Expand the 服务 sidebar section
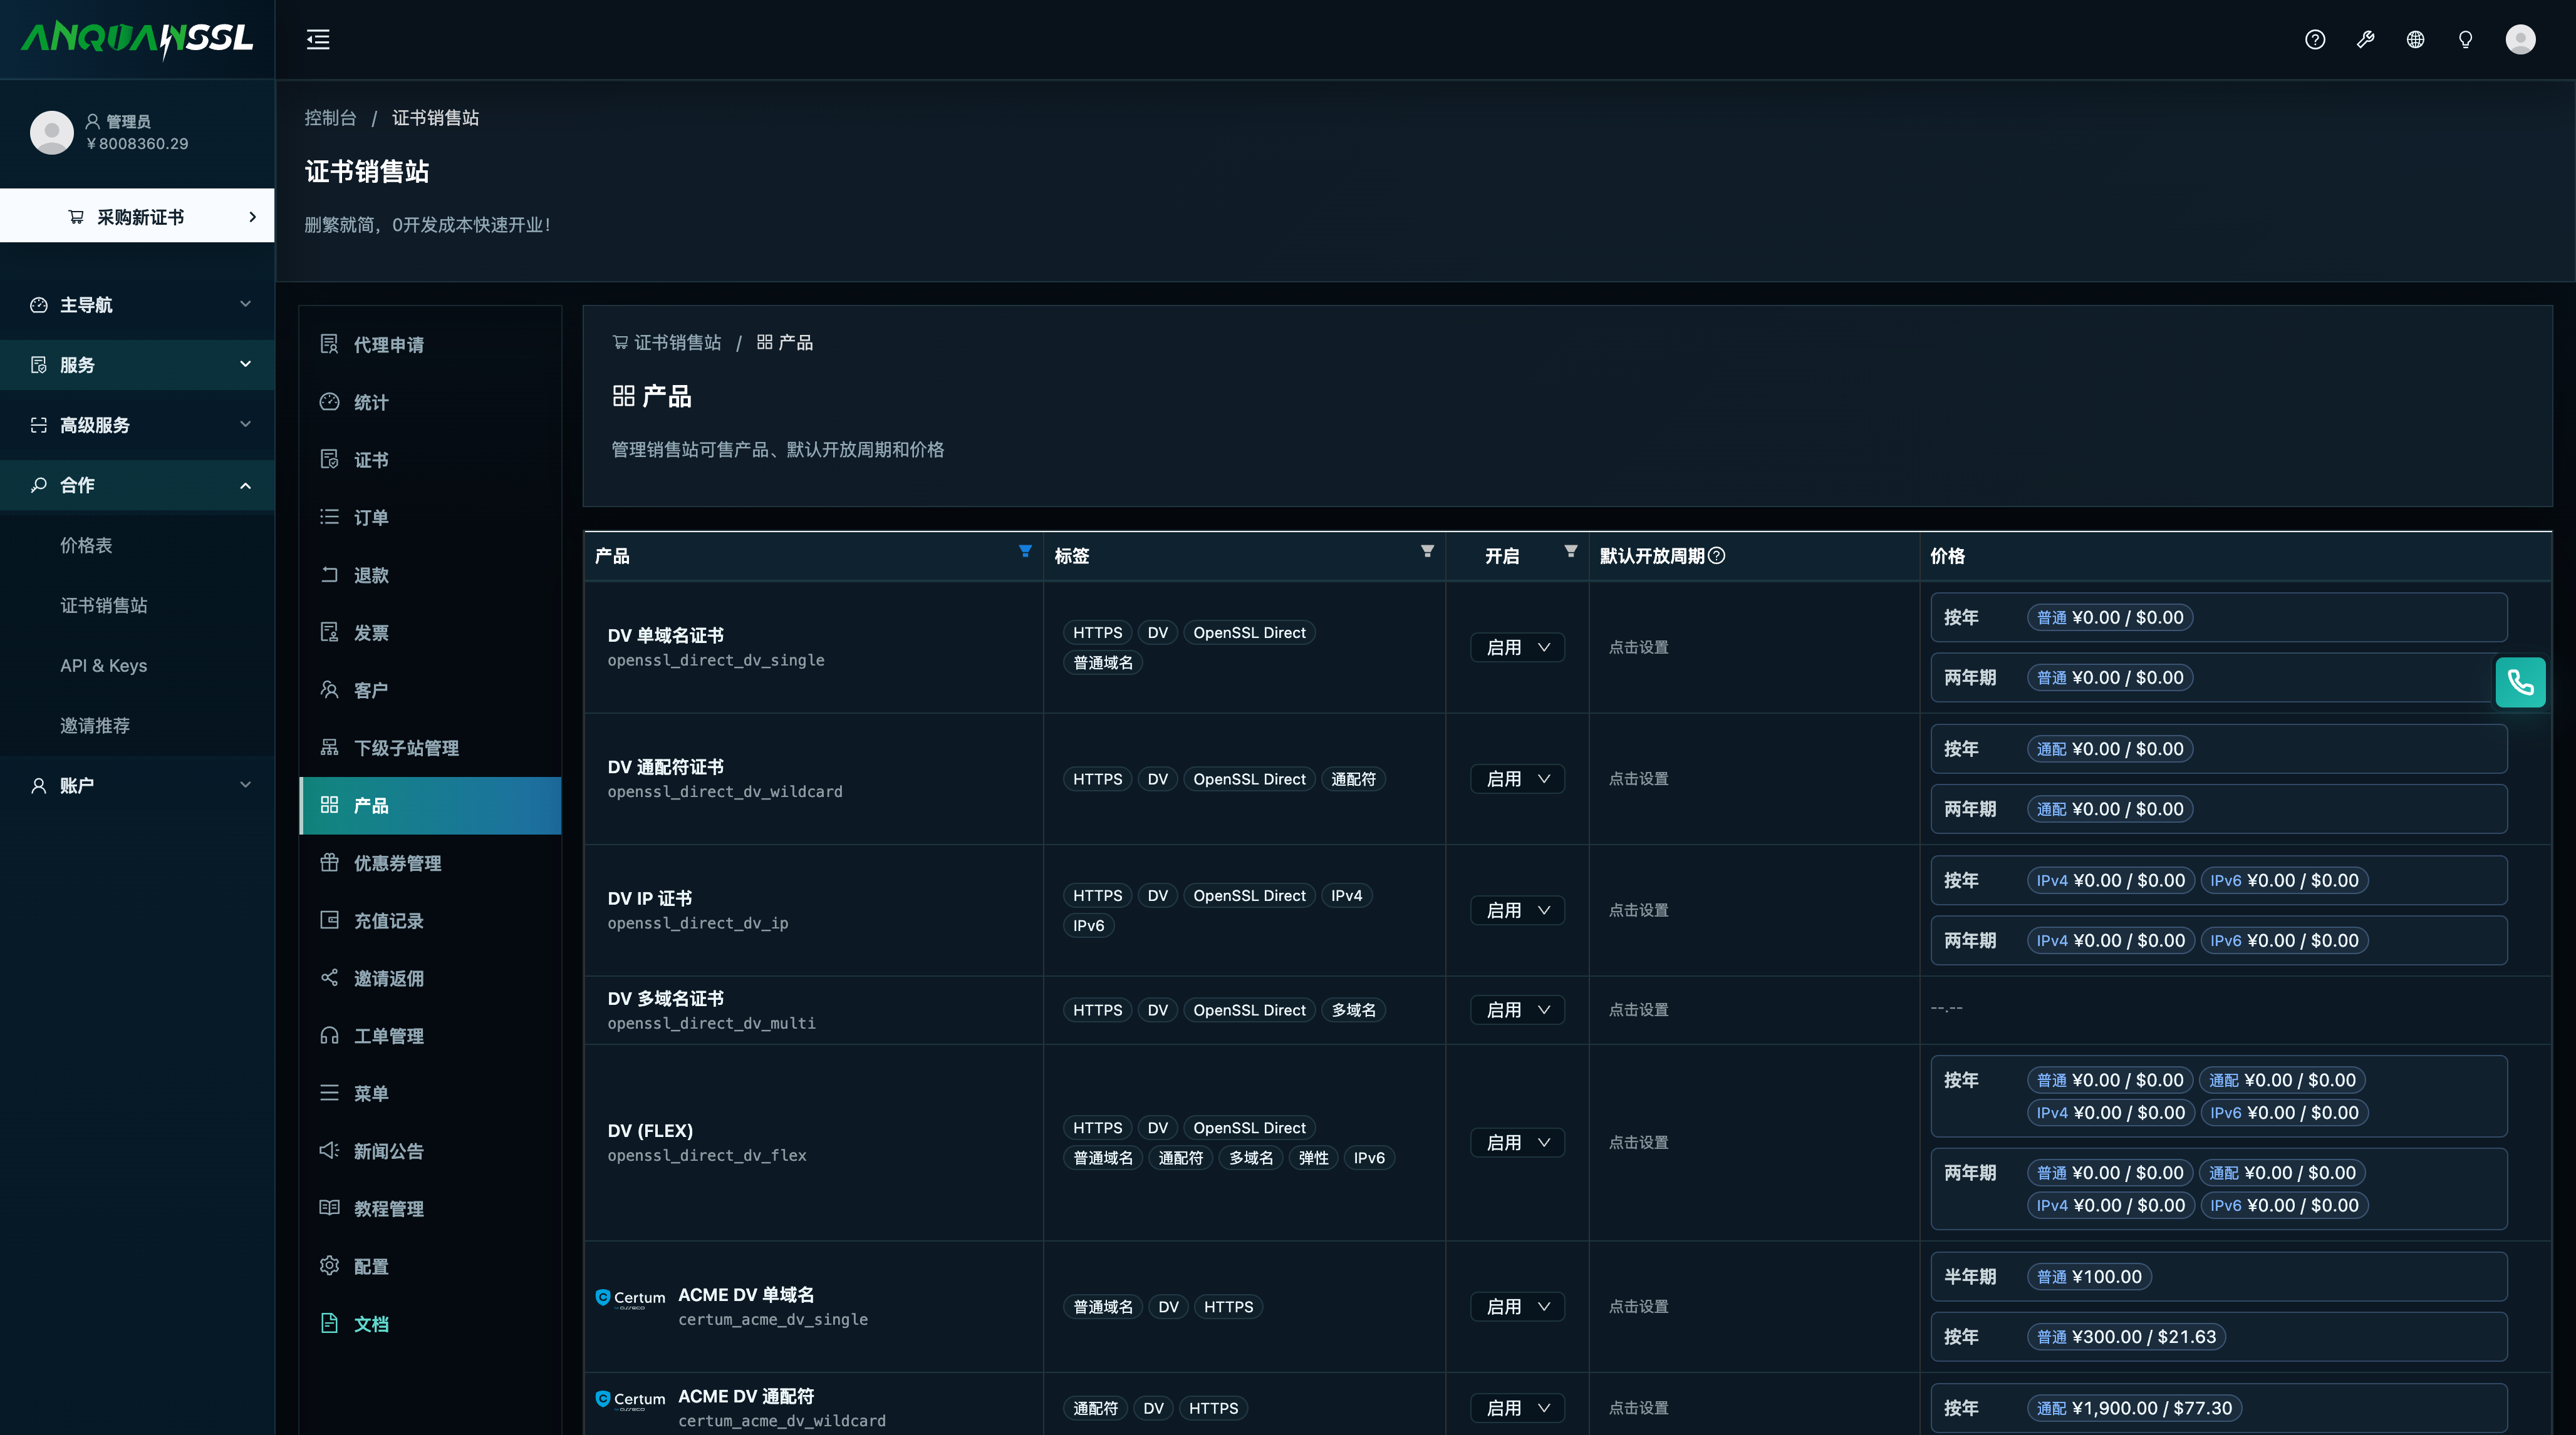The image size is (2576, 1435). tap(137, 365)
